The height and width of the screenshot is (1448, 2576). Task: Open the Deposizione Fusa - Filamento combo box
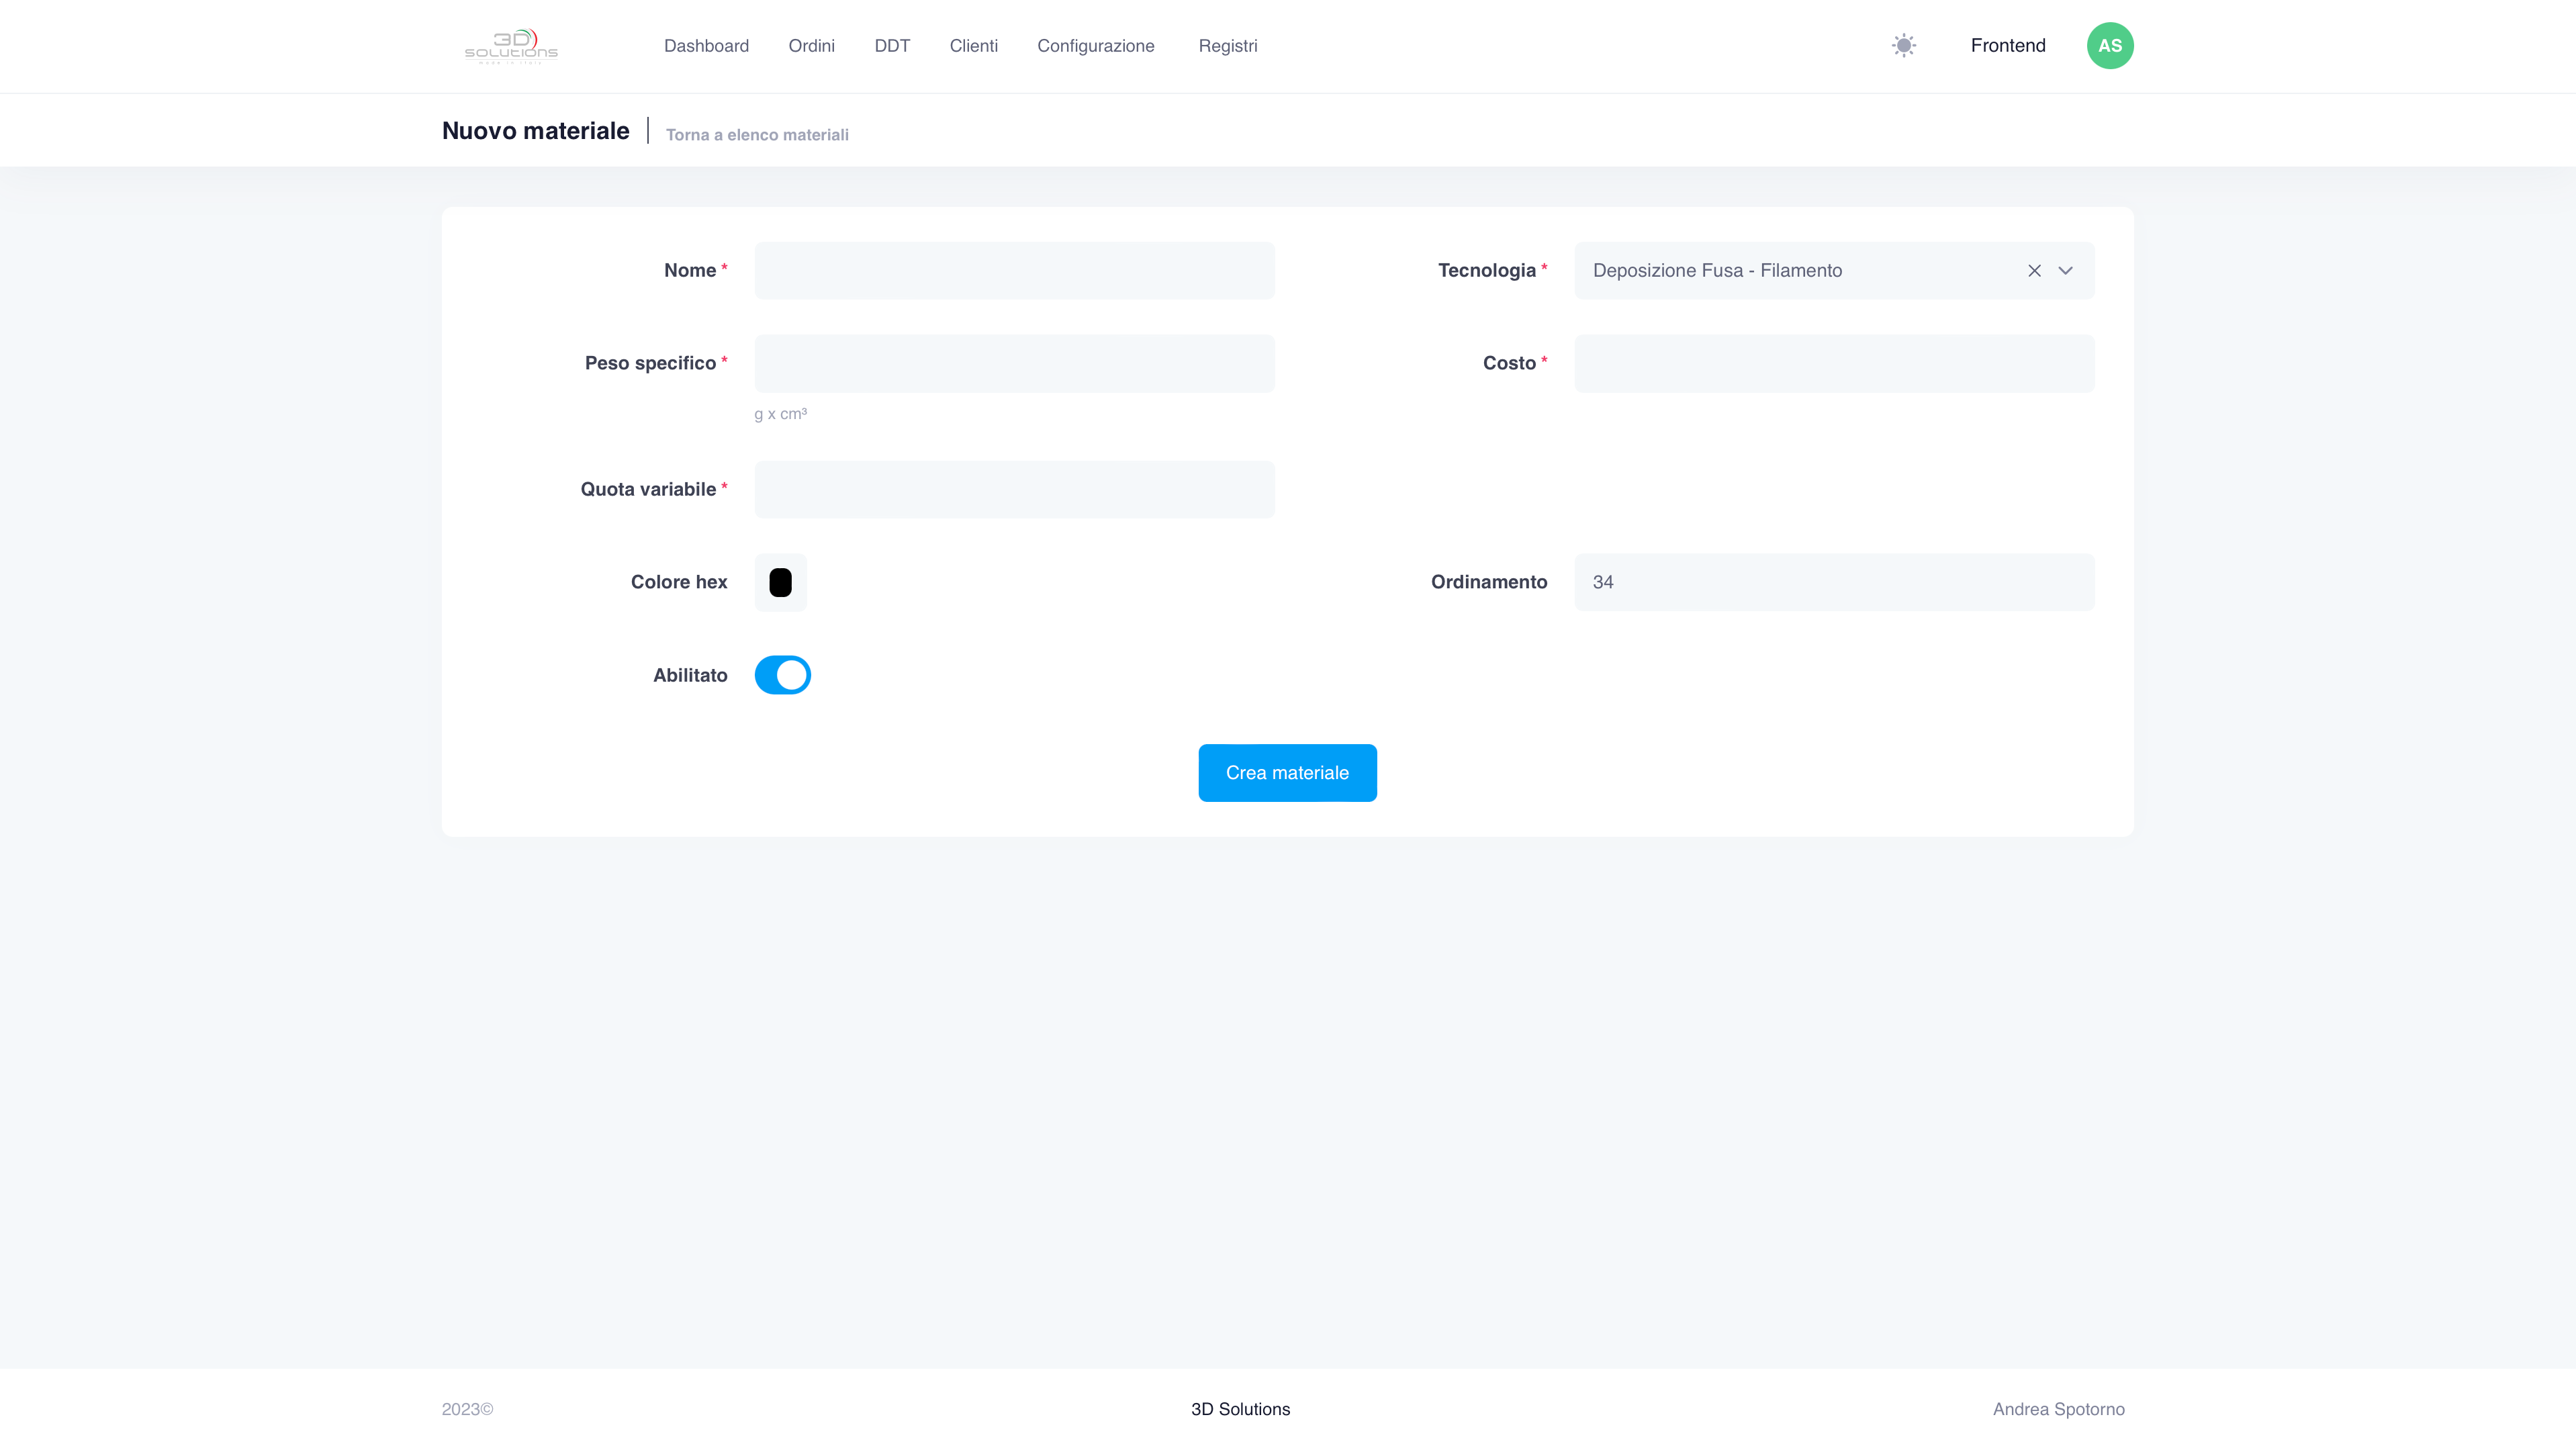pos(1834,271)
